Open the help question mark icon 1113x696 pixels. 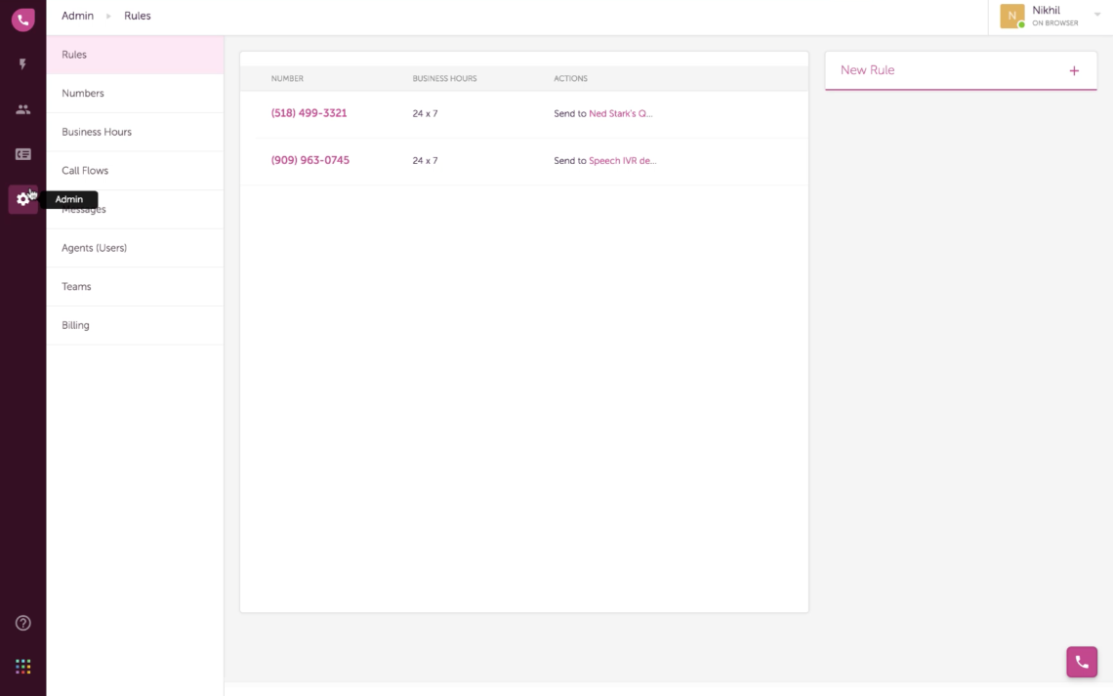click(23, 623)
